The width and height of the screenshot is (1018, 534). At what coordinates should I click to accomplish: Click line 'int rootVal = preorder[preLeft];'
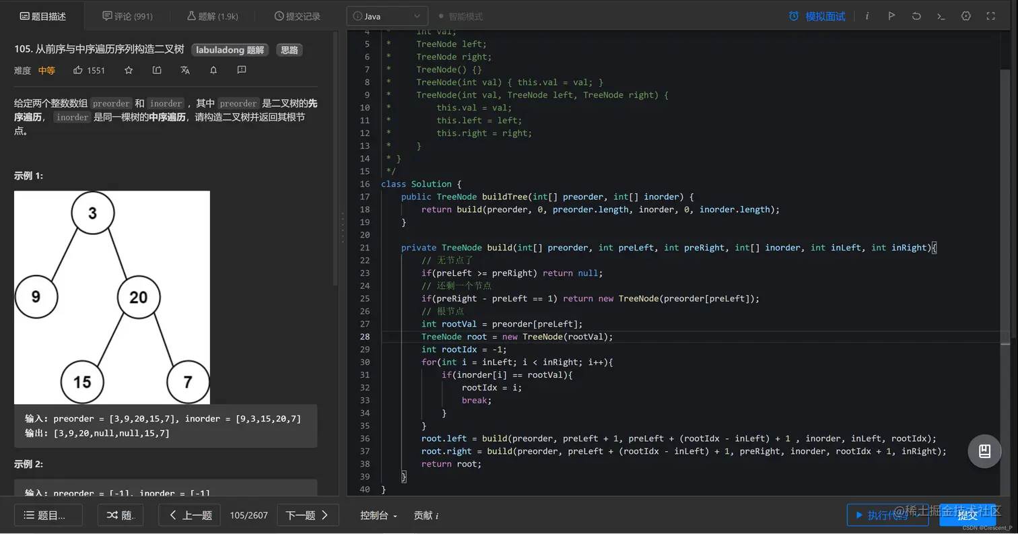point(502,324)
